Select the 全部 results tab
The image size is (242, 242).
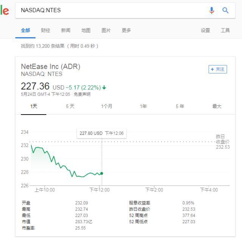tap(25, 30)
